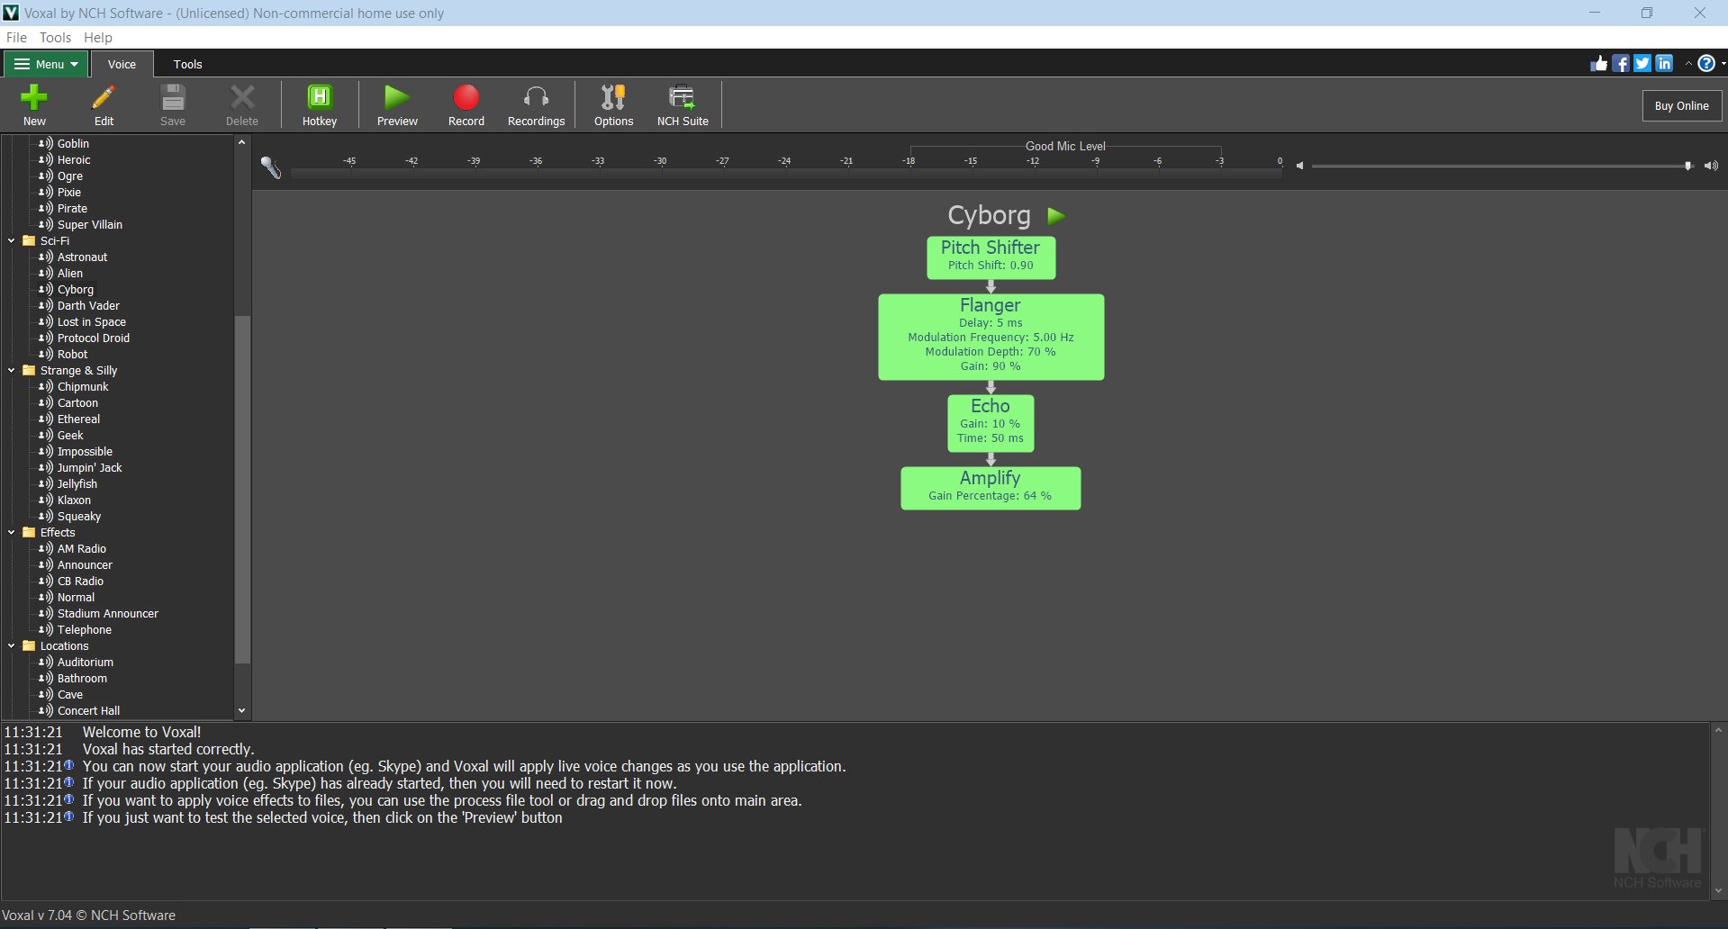Click the New voice toolbar icon
Screen dimensions: 1728x929
pos(34,97)
